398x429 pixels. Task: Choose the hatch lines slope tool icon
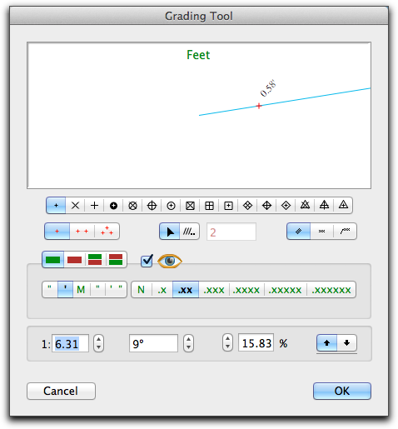click(189, 232)
